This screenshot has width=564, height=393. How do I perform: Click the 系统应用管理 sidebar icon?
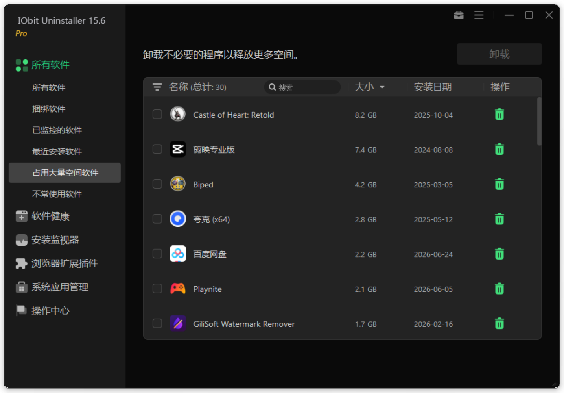point(22,287)
